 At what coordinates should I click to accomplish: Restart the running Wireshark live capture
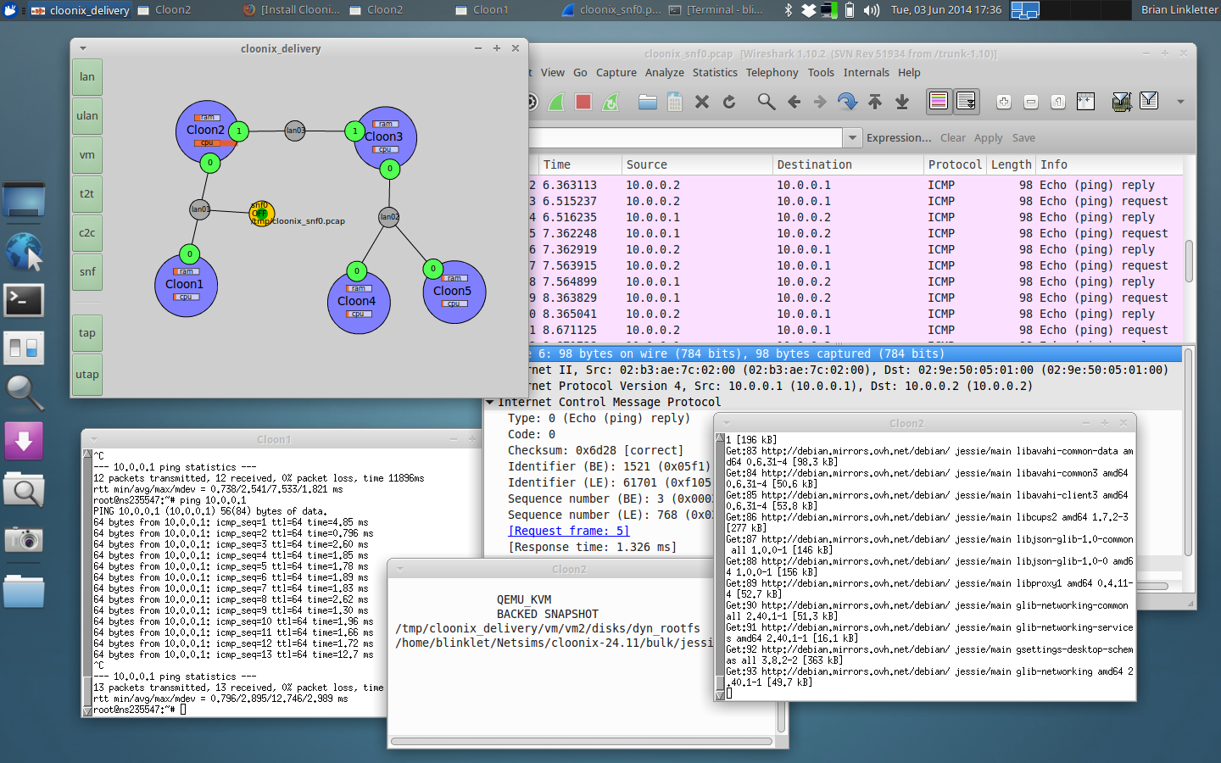point(610,102)
